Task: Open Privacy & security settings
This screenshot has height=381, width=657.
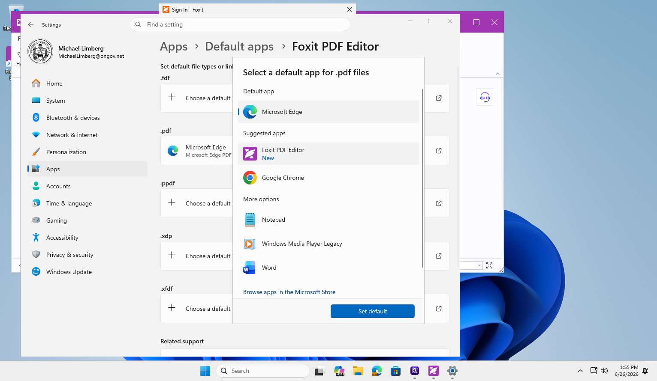Action: point(87,255)
